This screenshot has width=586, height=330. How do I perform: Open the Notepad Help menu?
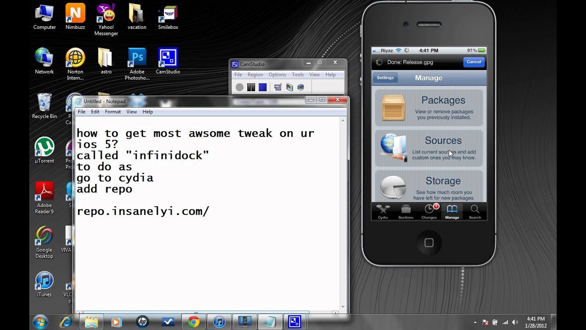147,112
